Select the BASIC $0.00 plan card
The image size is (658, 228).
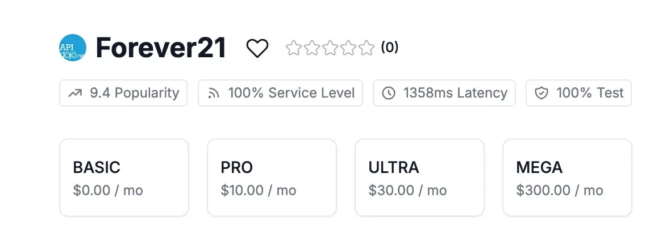(124, 178)
